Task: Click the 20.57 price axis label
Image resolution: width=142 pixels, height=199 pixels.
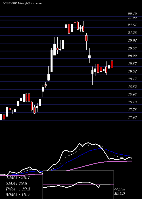Action: (132, 48)
